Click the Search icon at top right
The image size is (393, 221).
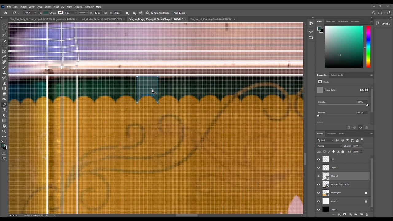374,13
